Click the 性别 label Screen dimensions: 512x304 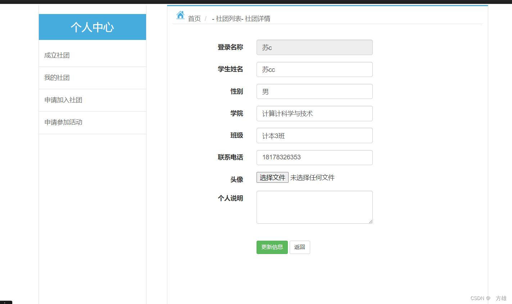pyautogui.click(x=237, y=91)
